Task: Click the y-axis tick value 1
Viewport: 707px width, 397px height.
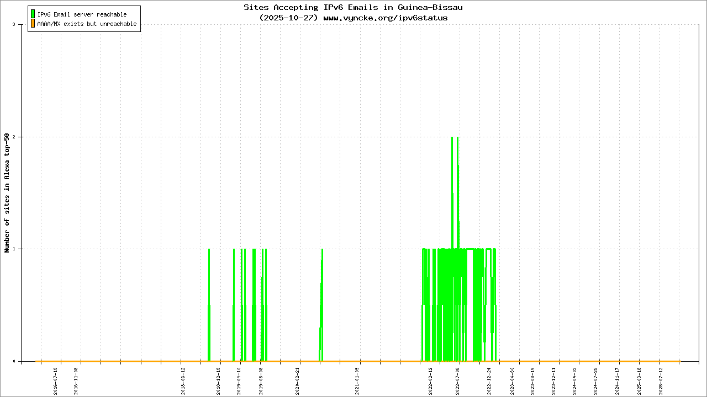Action: pyautogui.click(x=21, y=249)
